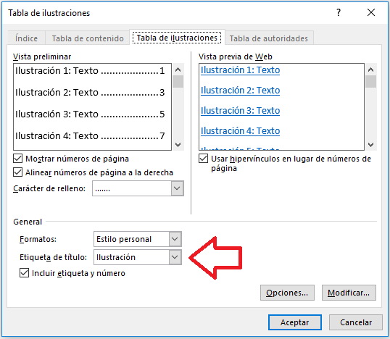Open the Tabla de autoridades tab
This screenshot has height=339, width=390.
pos(269,38)
